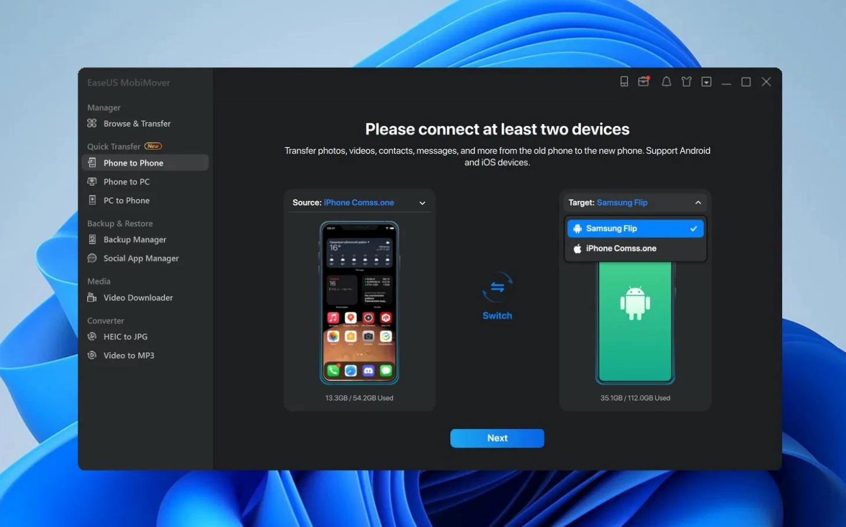The width and height of the screenshot is (846, 527).
Task: Click the Switch devices arrows icon
Action: click(497, 287)
